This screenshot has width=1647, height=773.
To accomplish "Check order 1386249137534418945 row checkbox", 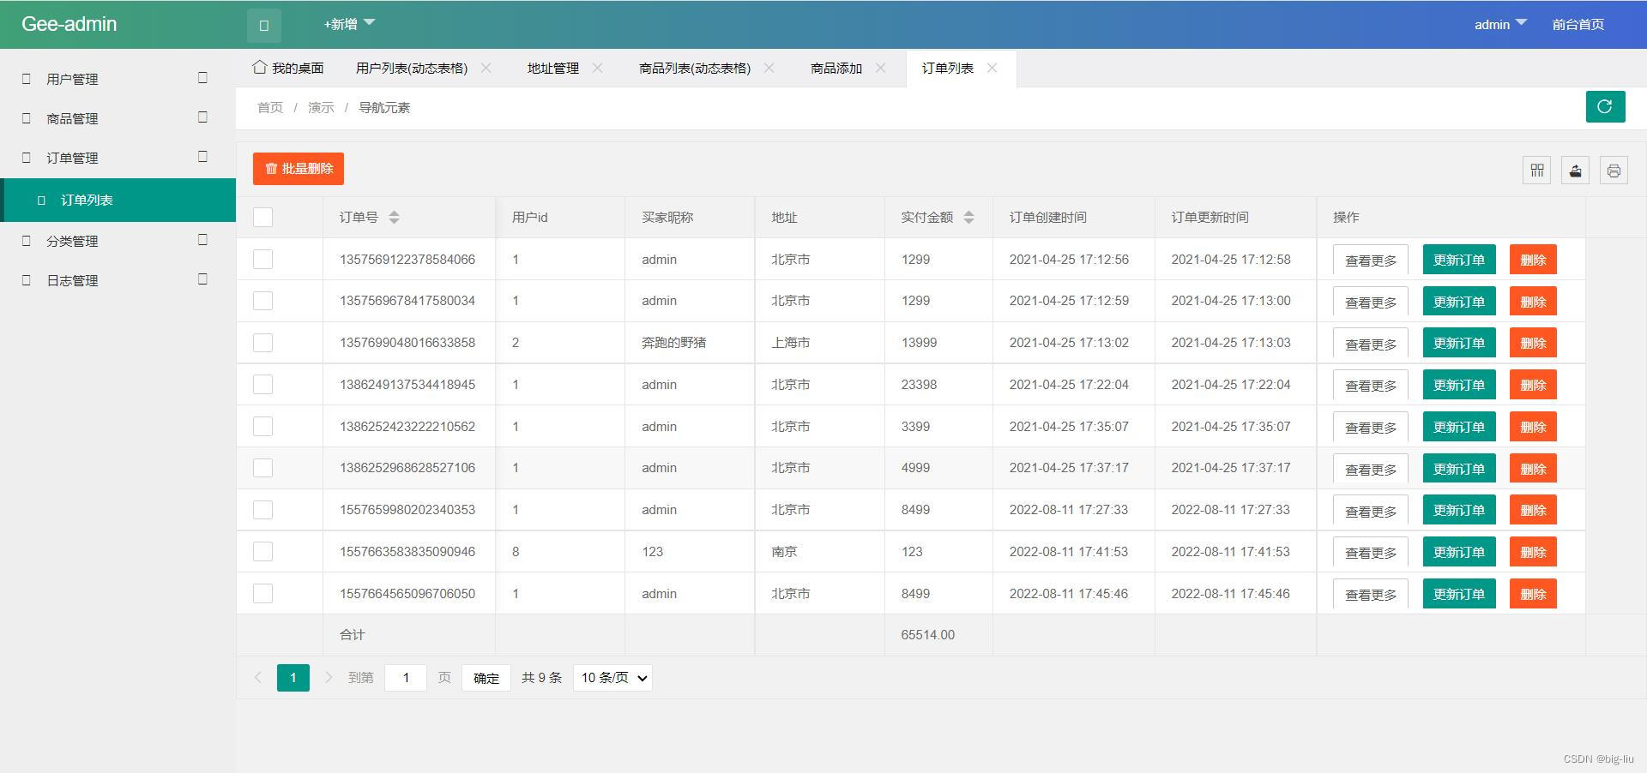I will 263,384.
